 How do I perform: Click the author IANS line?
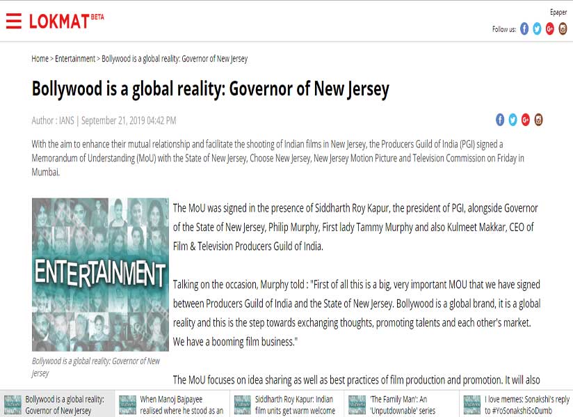104,120
